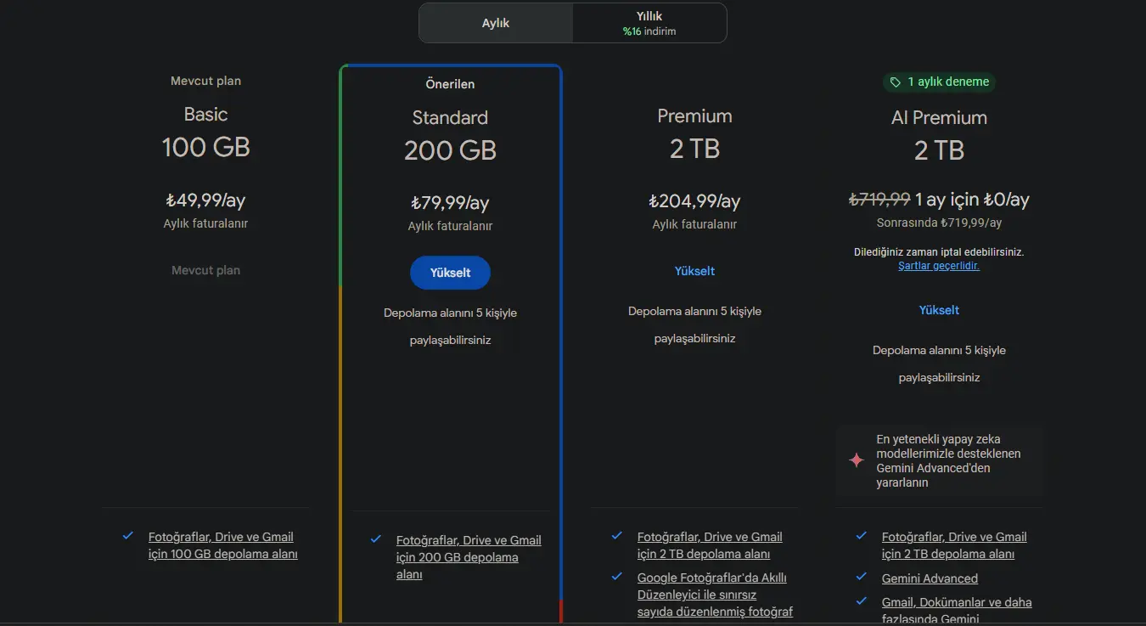Switch to Yıllık billing tab
Image resolution: width=1146 pixels, height=626 pixels.
(649, 23)
